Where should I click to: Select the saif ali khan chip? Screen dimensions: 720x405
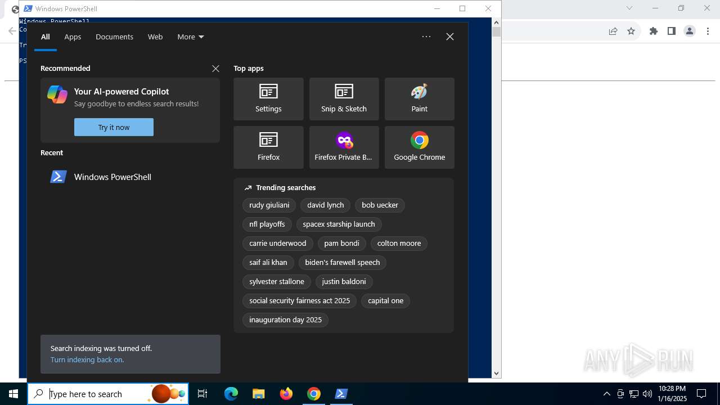[x=268, y=263]
